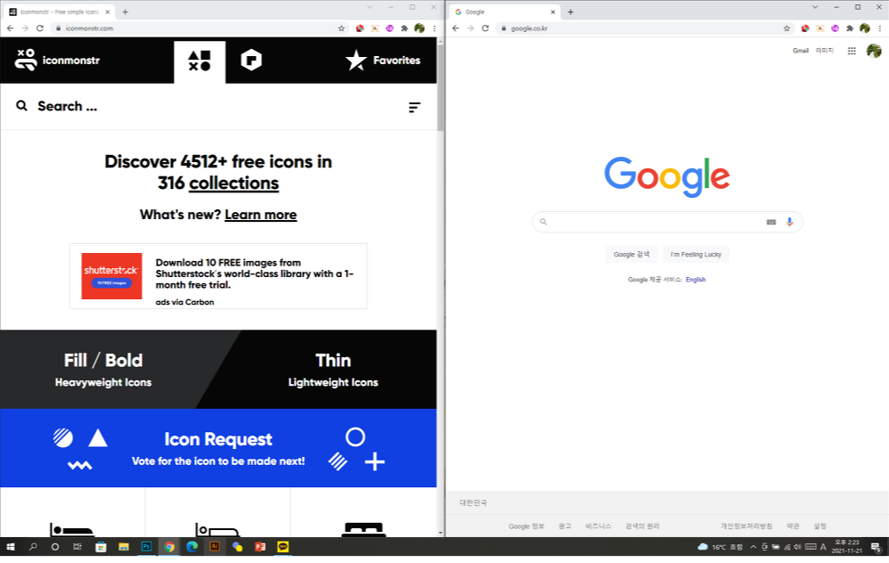Open Microsoft Edge from the taskbar
The height and width of the screenshot is (563, 889).
[192, 547]
